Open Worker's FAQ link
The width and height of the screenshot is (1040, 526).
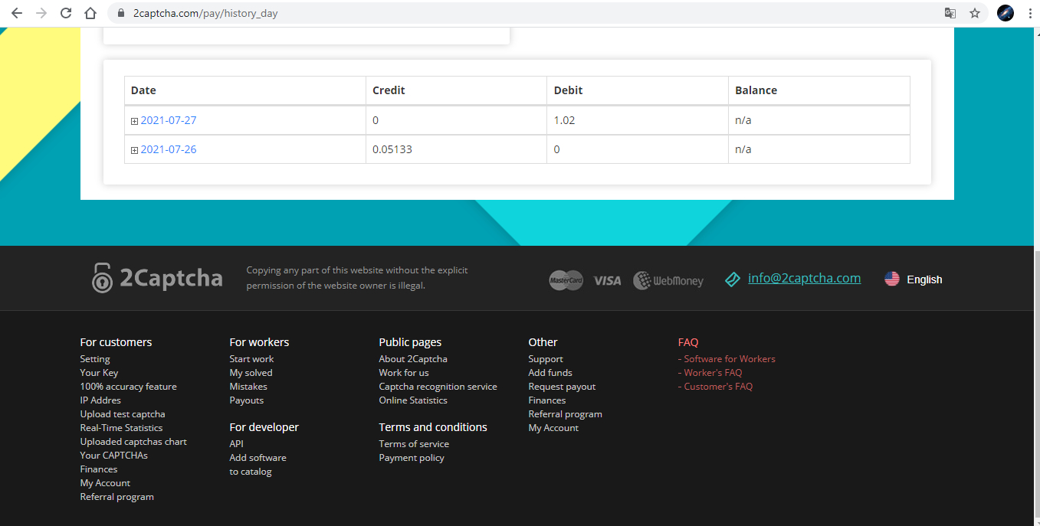(x=712, y=373)
